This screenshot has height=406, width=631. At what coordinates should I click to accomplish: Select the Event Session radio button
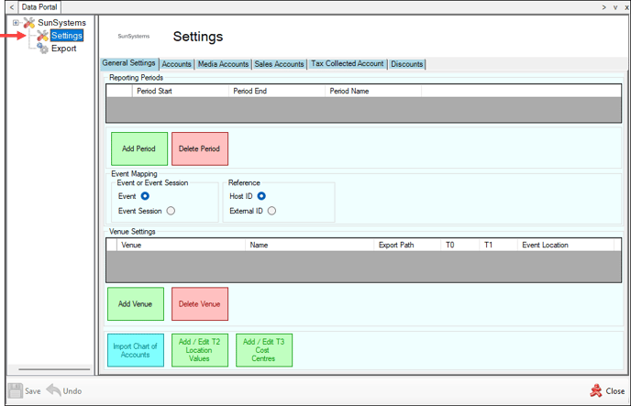(171, 211)
